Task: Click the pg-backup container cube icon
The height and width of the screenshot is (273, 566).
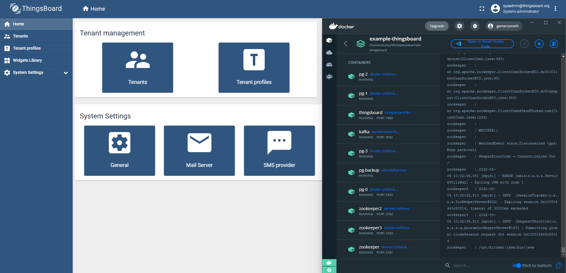Action: point(351,173)
